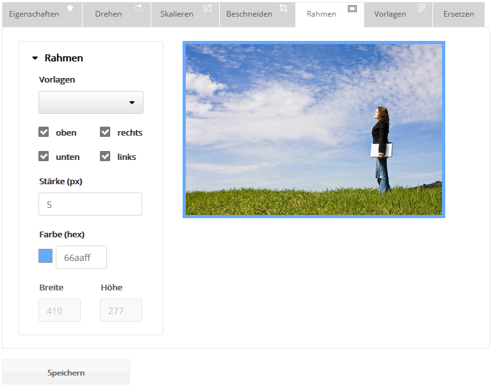
Task: Click the star icon on Eigenschaften tab
Action: tap(70, 8)
